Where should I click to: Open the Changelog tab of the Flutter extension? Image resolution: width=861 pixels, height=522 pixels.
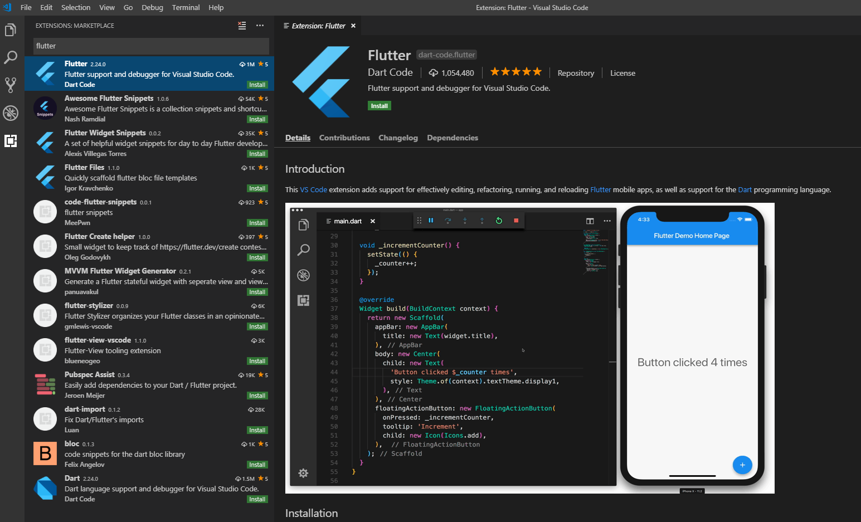[x=398, y=138]
